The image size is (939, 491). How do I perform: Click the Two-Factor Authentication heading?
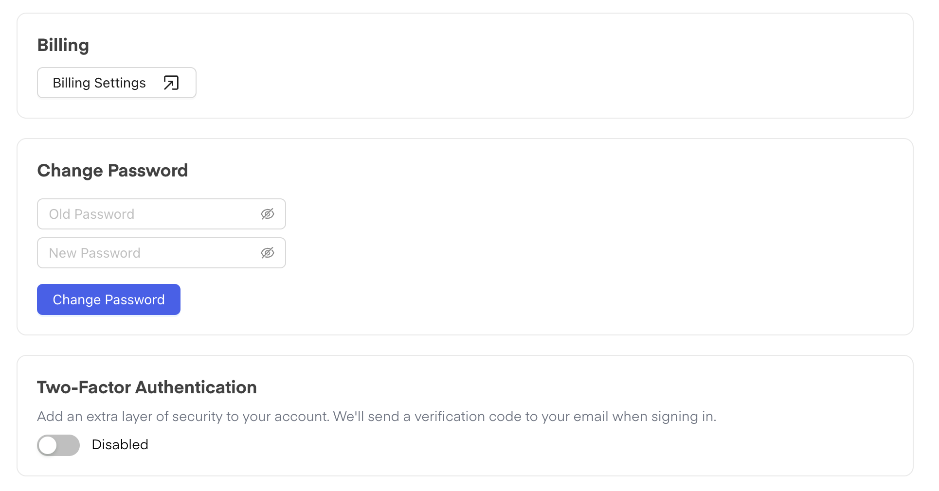[x=147, y=387]
